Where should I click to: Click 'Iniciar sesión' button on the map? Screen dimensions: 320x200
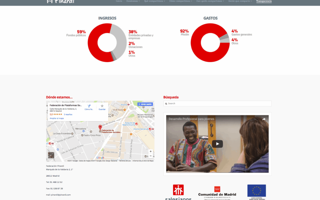click(x=145, y=104)
